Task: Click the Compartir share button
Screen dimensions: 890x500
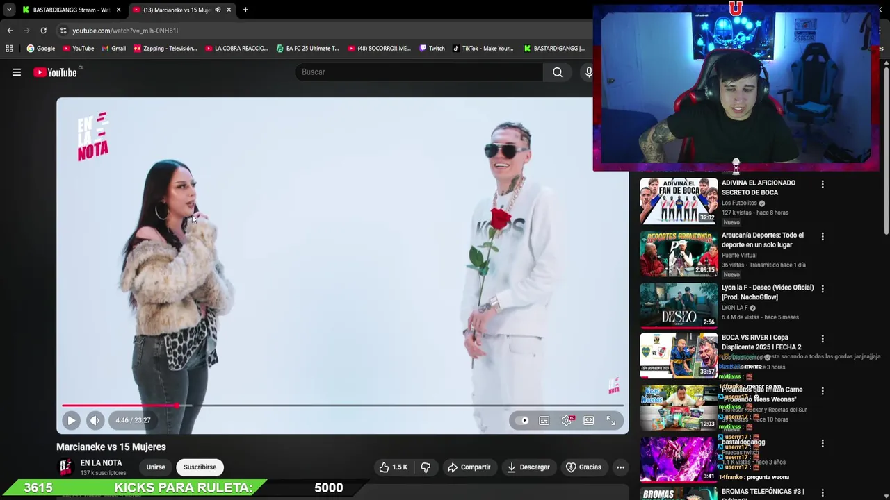Action: pos(469,467)
